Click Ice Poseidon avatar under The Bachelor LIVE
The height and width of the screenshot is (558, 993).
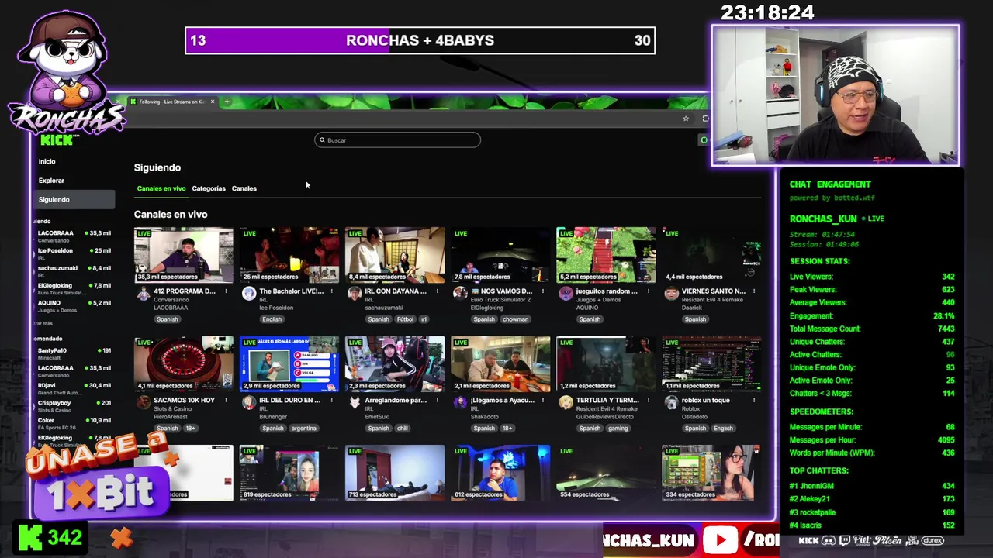[248, 294]
